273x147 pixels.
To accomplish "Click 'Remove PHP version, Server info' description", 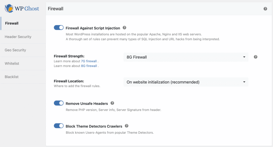I will (x=113, y=110).
